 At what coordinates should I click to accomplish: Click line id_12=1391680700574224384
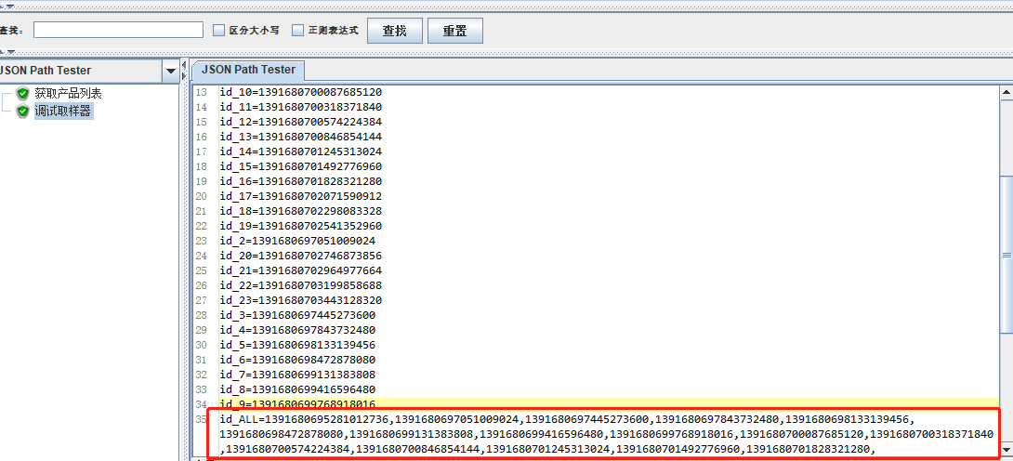click(x=301, y=122)
